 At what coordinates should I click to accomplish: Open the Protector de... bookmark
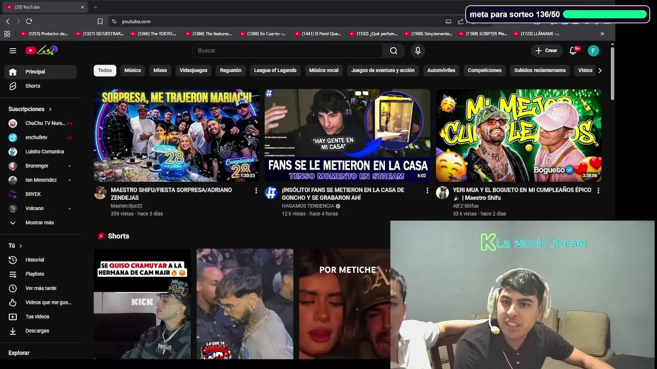44,34
